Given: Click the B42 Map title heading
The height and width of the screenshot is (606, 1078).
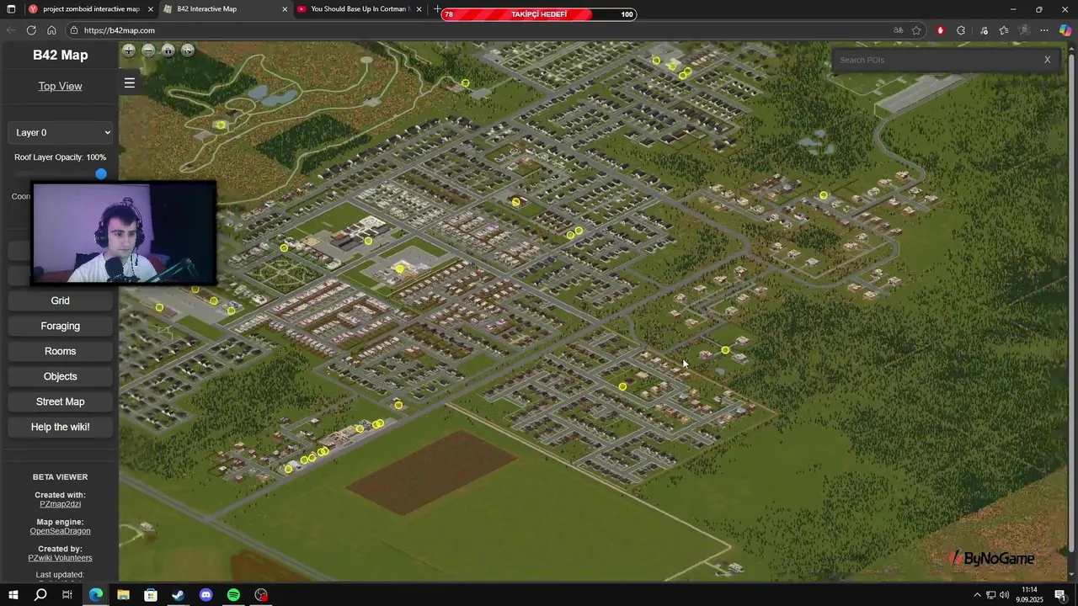Looking at the screenshot, I should (x=60, y=55).
